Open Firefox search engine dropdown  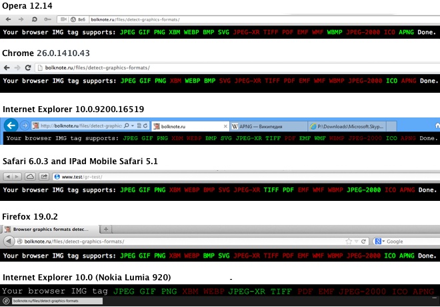coord(380,242)
